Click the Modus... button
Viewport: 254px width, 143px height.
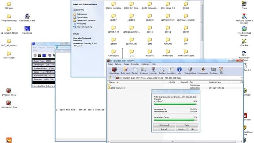click(181, 129)
